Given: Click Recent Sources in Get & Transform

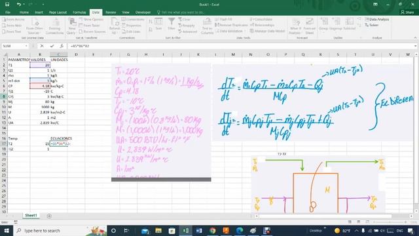Looking at the screenshot, I should pos(92,31).
